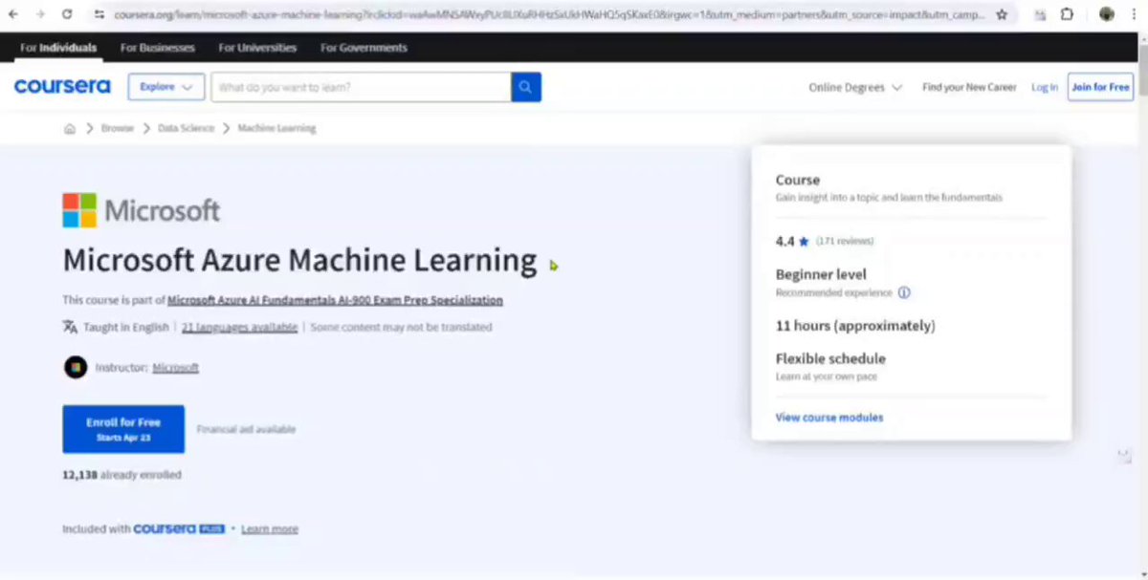Viewport: 1148px width, 580px height.
Task: Switch to the For Individuals tab
Action: click(58, 47)
